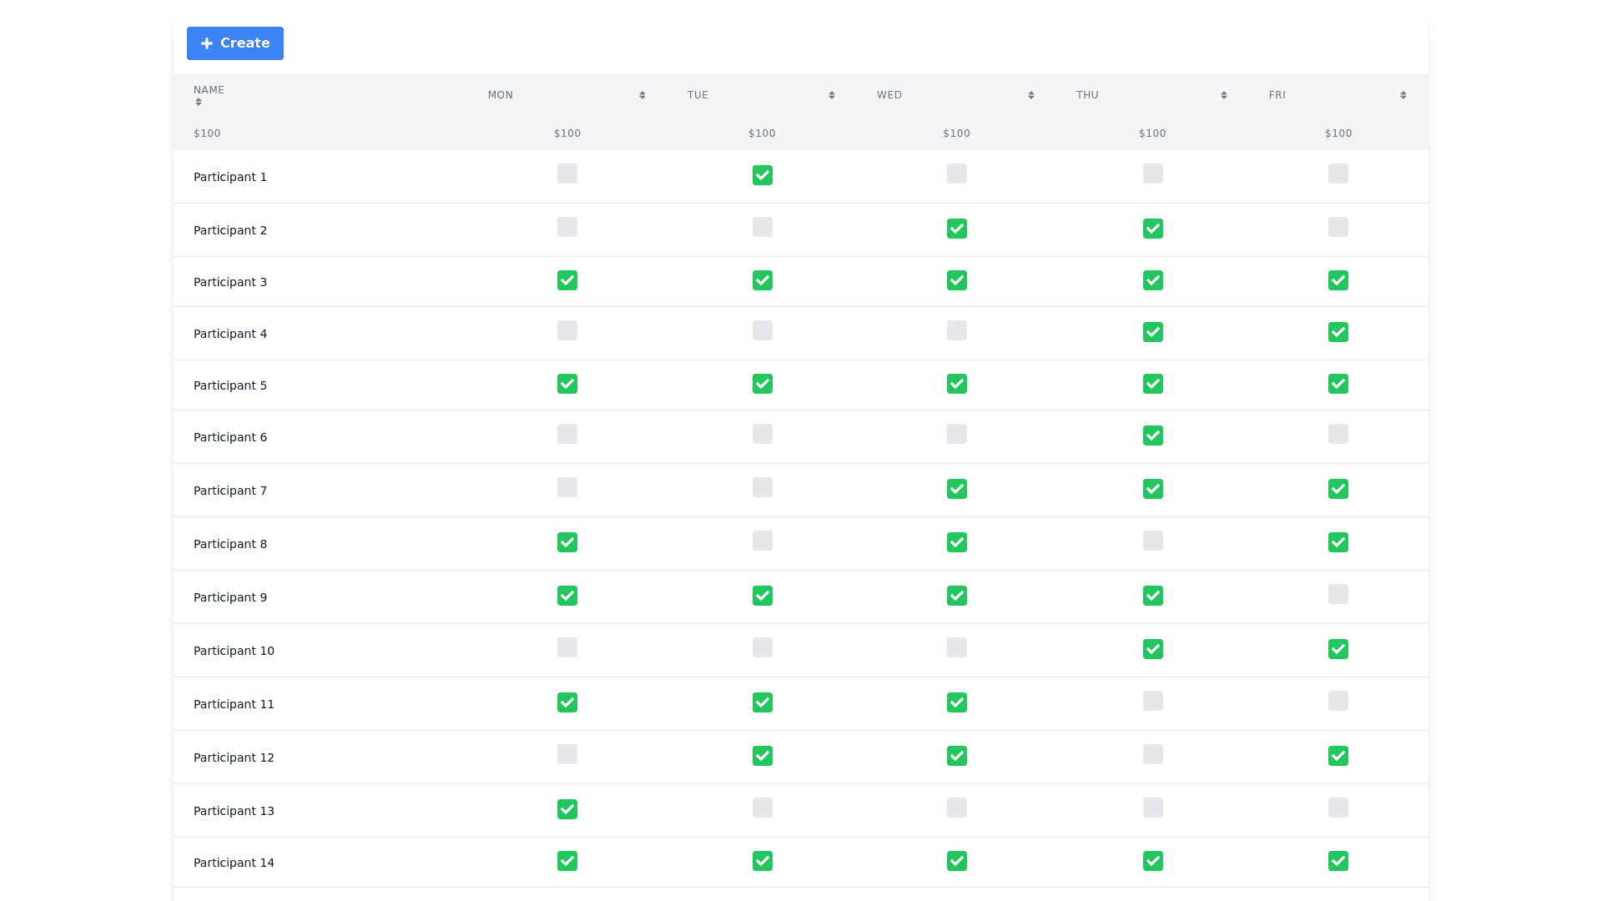Screen dimensions: 1602x901
Task: Click the Participant 5 name cell
Action: tap(230, 385)
